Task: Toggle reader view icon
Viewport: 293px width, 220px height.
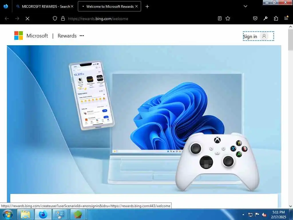Action: click(x=220, y=18)
